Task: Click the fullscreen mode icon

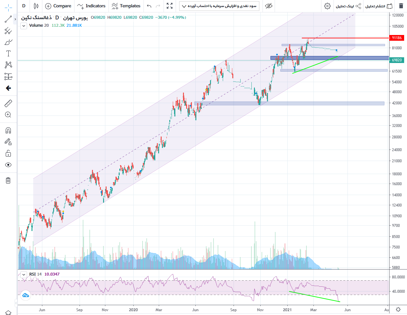Action: pos(170,6)
